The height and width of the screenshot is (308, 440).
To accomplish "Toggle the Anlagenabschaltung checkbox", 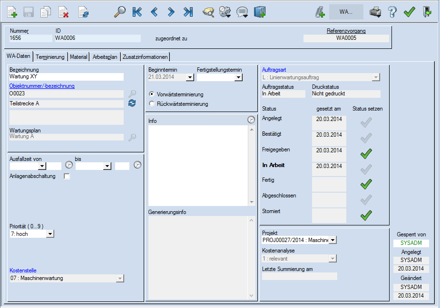I will [x=67, y=177].
